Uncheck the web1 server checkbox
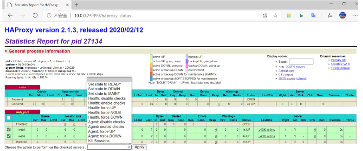 tap(8, 130)
